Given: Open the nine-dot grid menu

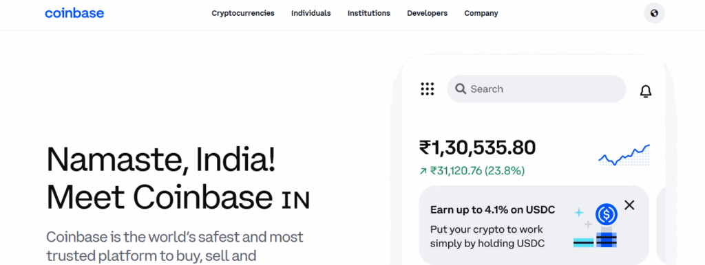Looking at the screenshot, I should coord(427,89).
